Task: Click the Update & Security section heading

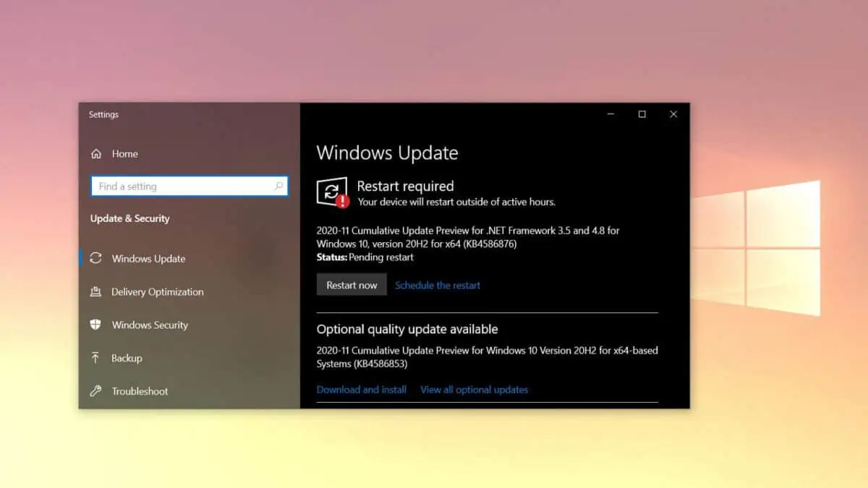Action: point(130,218)
